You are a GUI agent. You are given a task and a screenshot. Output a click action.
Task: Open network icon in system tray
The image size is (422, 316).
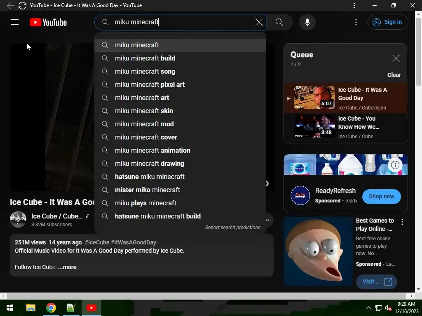[379, 308]
